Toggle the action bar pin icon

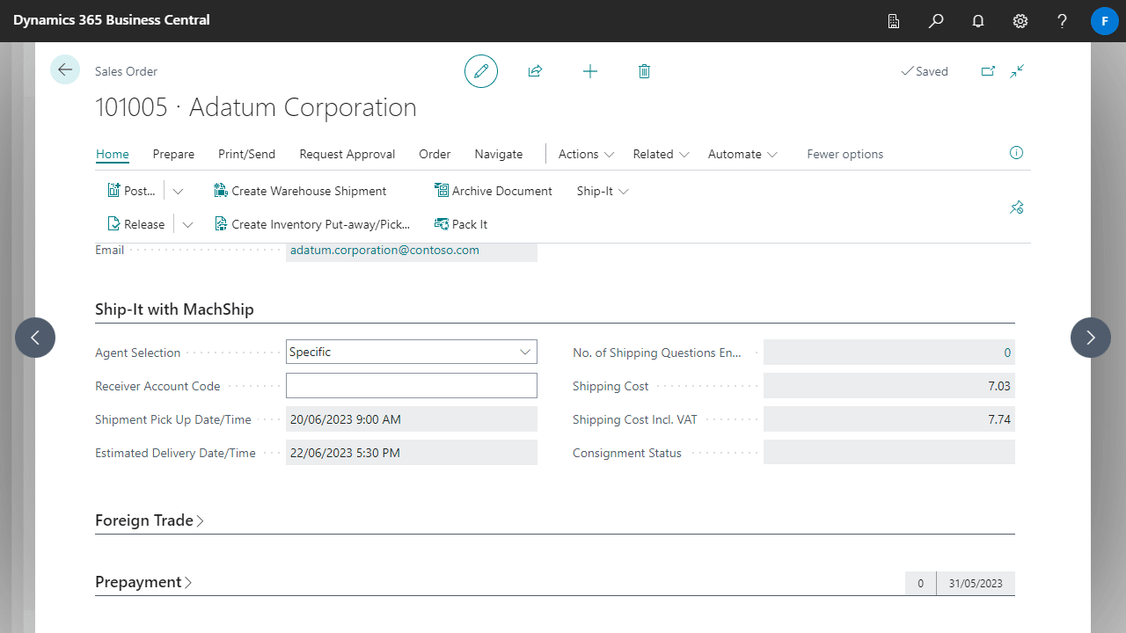pos(1016,207)
